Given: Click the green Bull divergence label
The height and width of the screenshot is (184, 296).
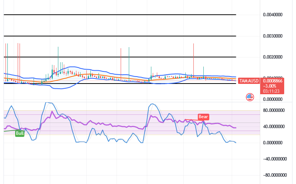Looking at the screenshot, I should [20, 133].
